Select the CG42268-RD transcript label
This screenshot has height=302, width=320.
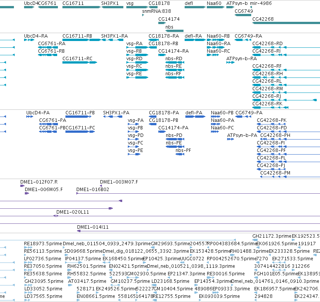pos(268,44)
